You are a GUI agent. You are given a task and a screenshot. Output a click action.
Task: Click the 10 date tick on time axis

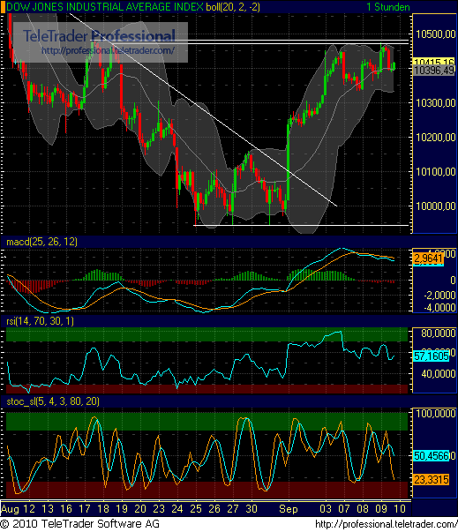400,508
